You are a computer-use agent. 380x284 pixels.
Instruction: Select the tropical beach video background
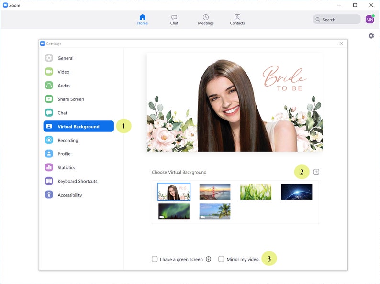coord(215,211)
